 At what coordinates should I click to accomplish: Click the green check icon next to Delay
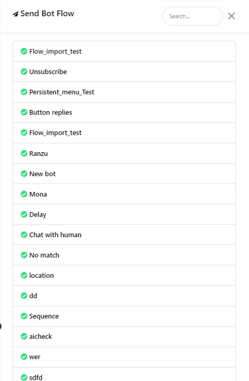[x=24, y=214]
